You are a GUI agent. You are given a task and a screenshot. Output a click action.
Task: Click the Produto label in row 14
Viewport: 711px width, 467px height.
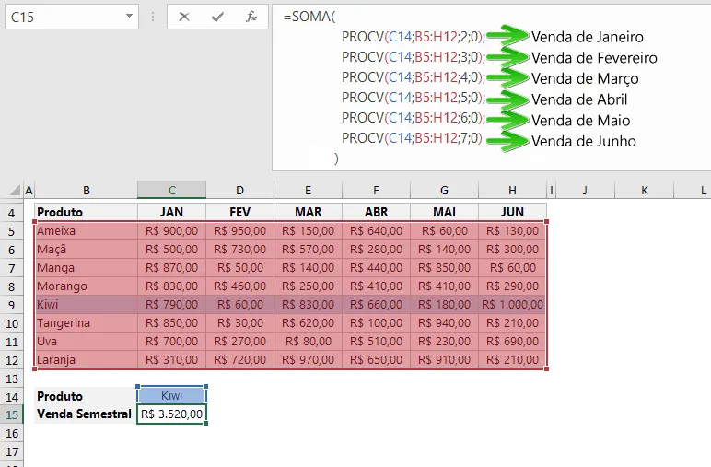pyautogui.click(x=86, y=396)
